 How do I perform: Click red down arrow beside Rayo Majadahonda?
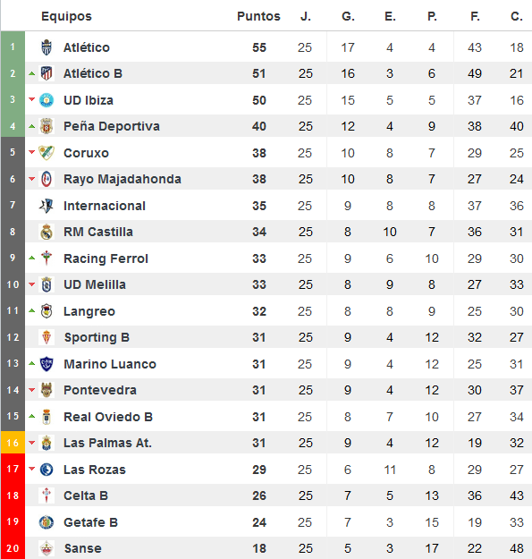(x=31, y=179)
